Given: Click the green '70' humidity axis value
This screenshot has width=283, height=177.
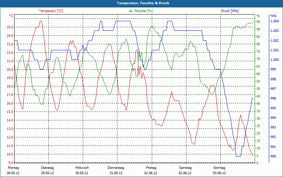Looking at the screenshot, I should point(258,59).
